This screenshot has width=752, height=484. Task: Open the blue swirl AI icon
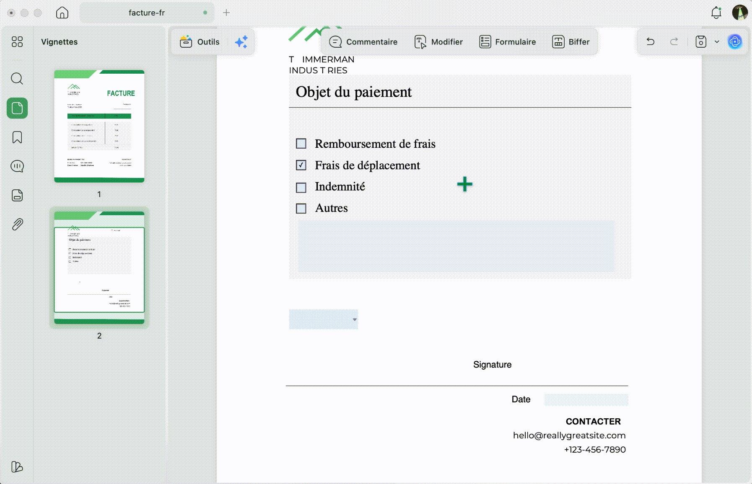(x=735, y=41)
